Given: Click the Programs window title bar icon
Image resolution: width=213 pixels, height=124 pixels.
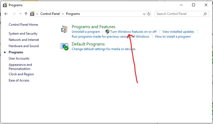Looking at the screenshot, I should click(5, 5).
